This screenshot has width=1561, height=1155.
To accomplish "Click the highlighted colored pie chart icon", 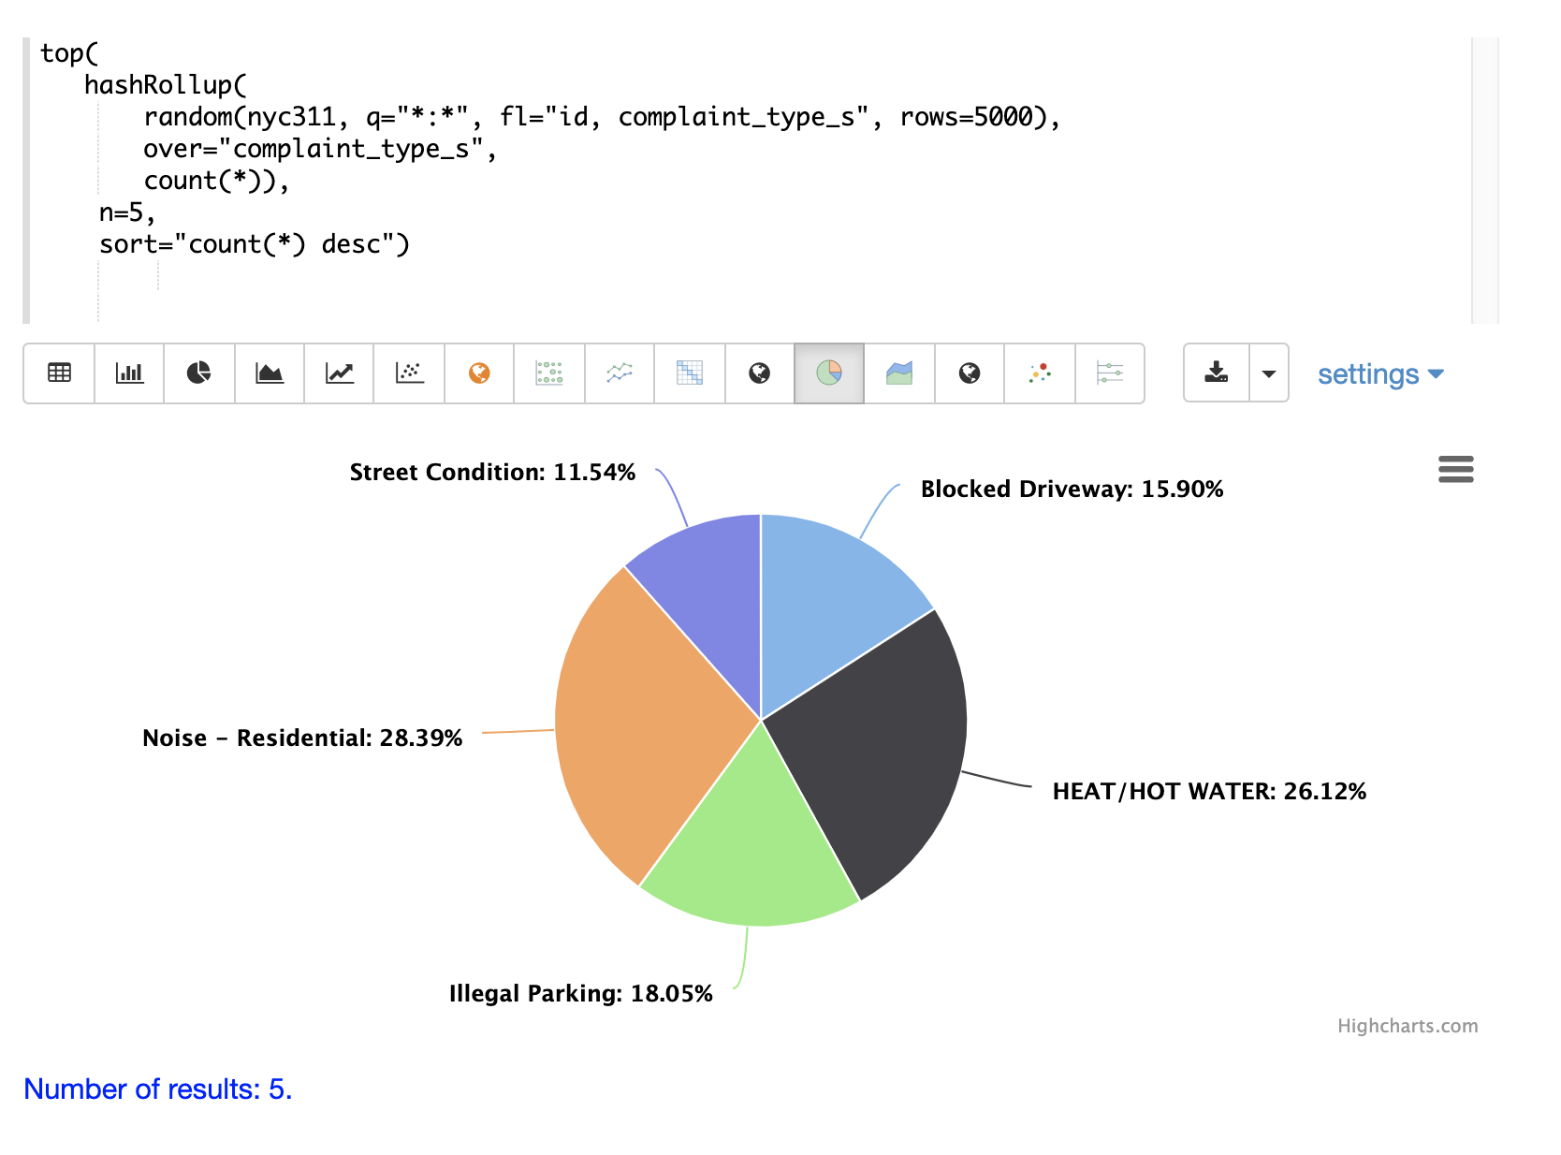I will pyautogui.click(x=829, y=373).
